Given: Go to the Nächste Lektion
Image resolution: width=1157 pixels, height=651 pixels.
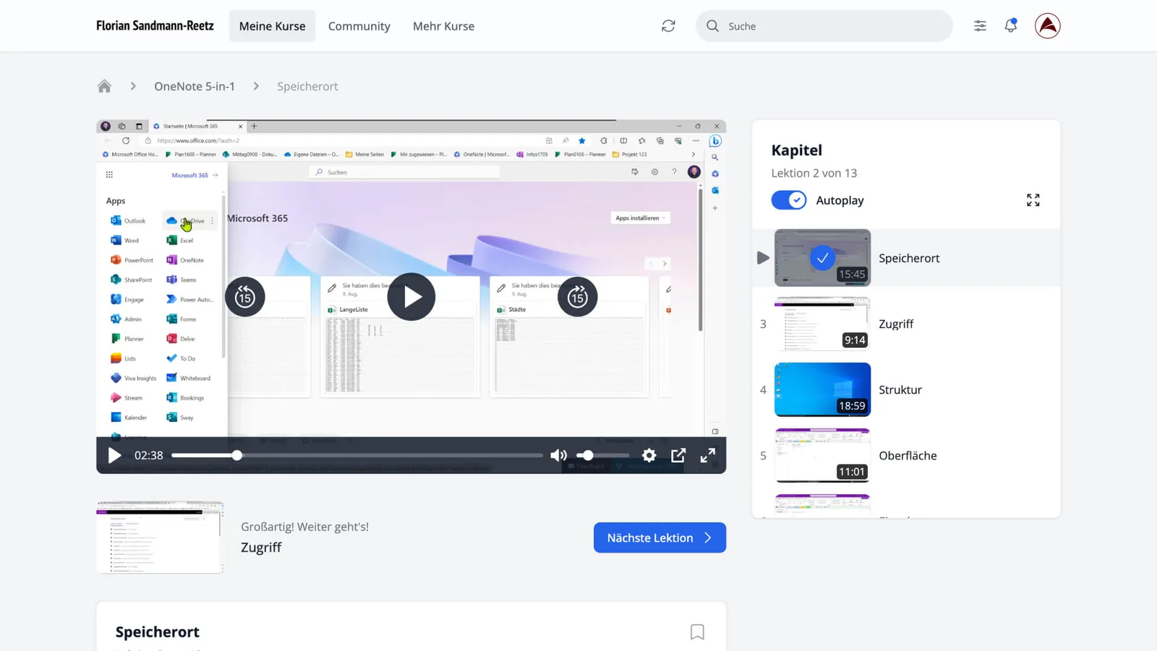Looking at the screenshot, I should (659, 538).
